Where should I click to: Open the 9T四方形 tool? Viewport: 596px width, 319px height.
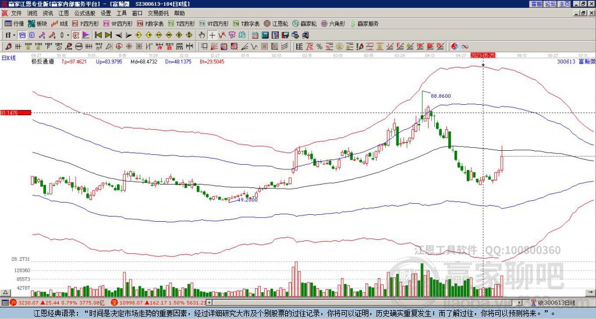point(214,23)
